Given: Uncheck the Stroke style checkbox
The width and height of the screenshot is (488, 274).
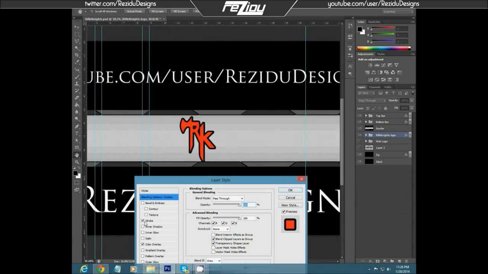Looking at the screenshot, I should [143, 221].
